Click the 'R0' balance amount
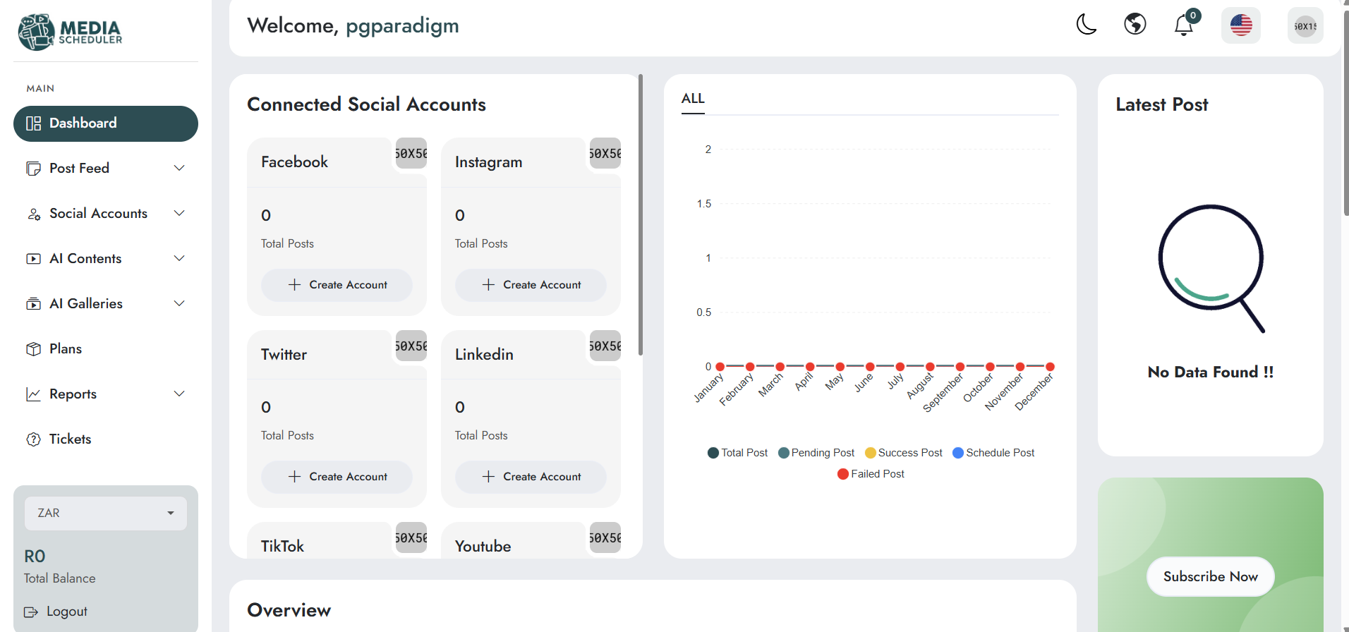The width and height of the screenshot is (1349, 632). (35, 557)
